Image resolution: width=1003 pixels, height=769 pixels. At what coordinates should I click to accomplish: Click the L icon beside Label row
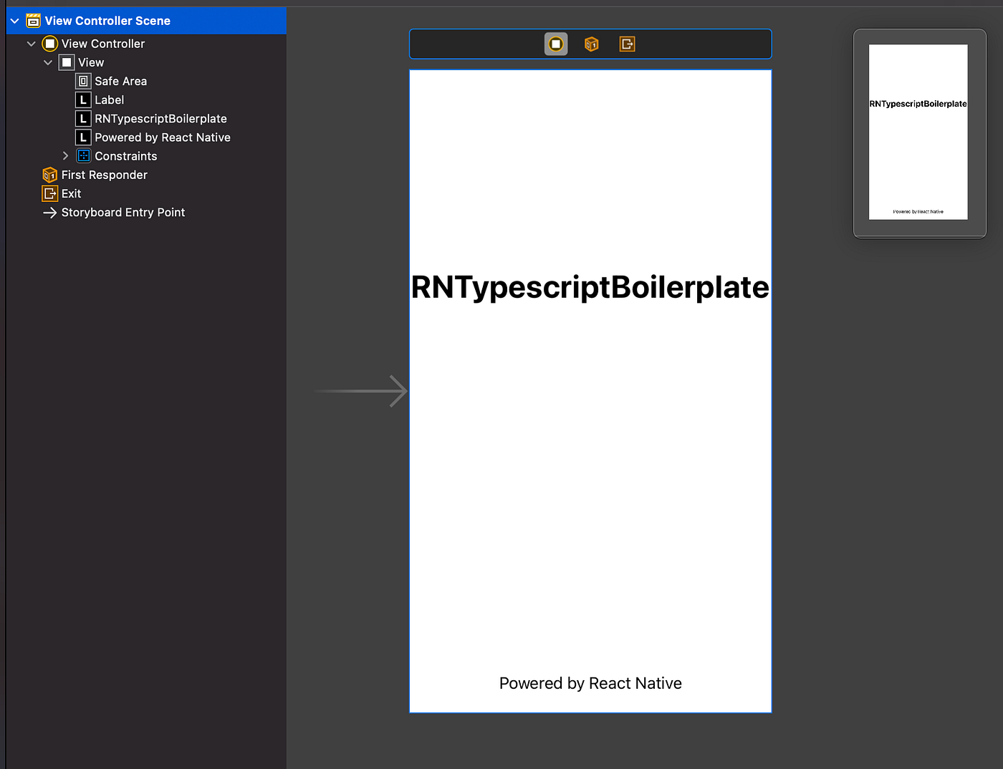tap(83, 100)
